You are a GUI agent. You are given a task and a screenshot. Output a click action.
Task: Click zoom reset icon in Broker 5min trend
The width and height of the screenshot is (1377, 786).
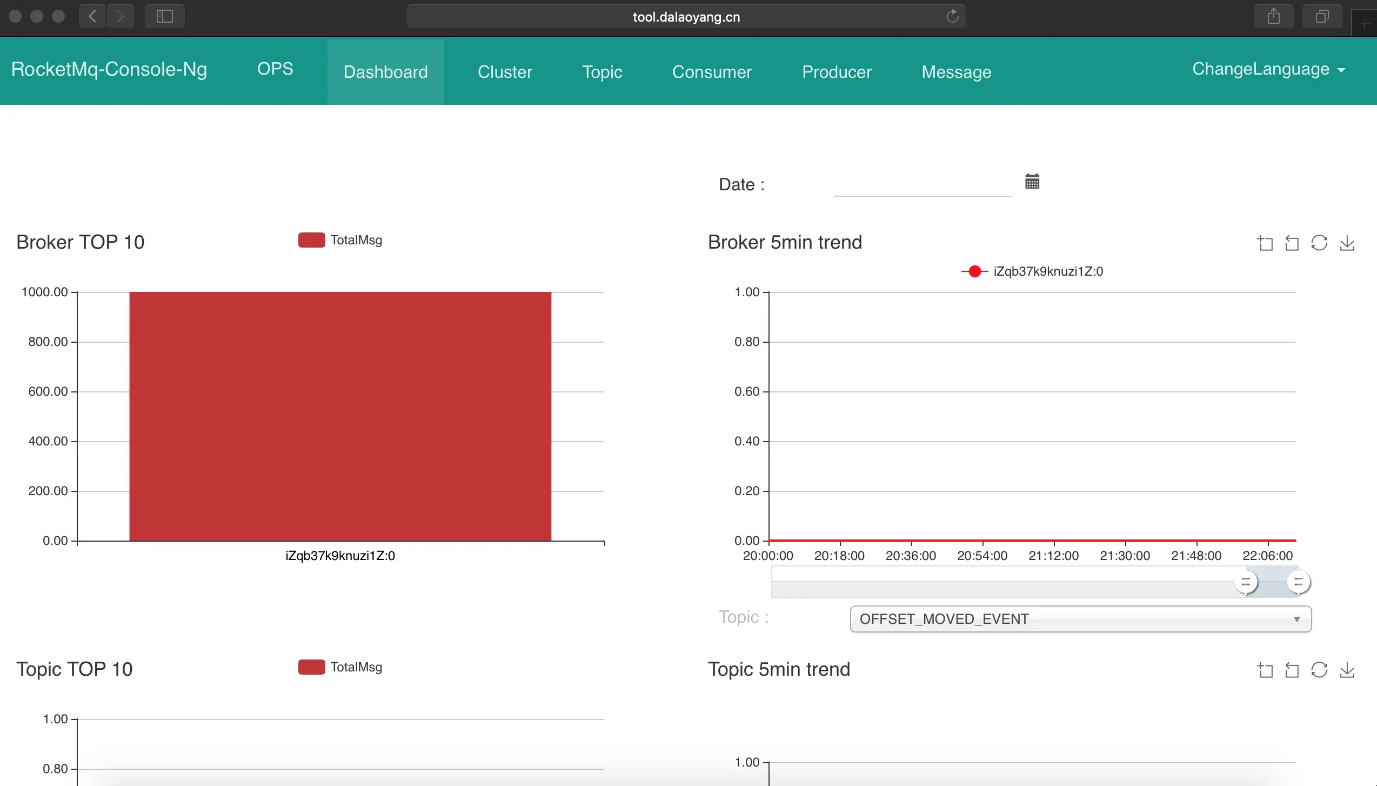[x=1292, y=243]
